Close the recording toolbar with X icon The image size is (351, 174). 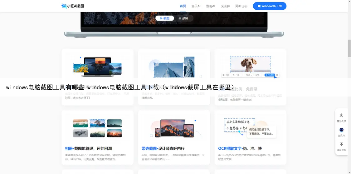(x=277, y=75)
